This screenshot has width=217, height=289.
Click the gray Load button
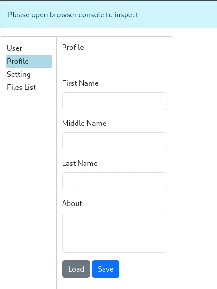click(x=76, y=269)
